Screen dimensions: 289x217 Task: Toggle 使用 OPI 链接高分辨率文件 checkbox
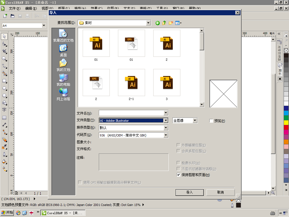[80, 182]
